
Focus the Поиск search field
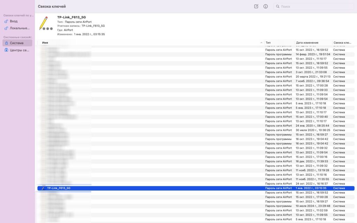(x=313, y=6)
